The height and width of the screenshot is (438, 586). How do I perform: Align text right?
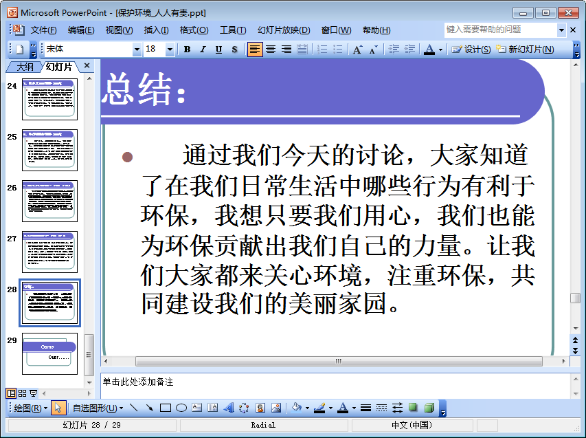pos(286,50)
